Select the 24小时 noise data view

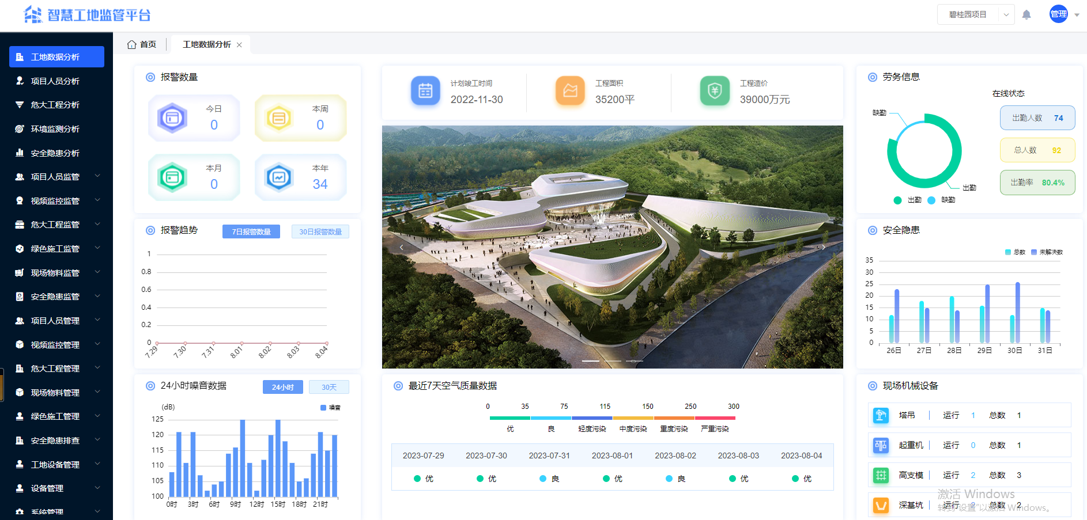[283, 387]
